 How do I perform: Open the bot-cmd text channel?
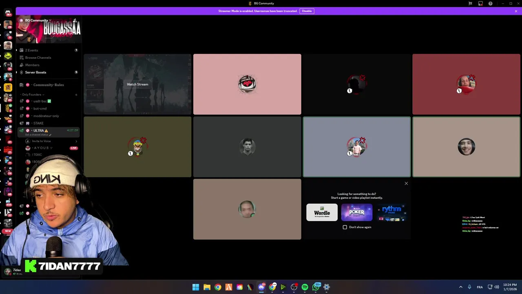coord(49,109)
